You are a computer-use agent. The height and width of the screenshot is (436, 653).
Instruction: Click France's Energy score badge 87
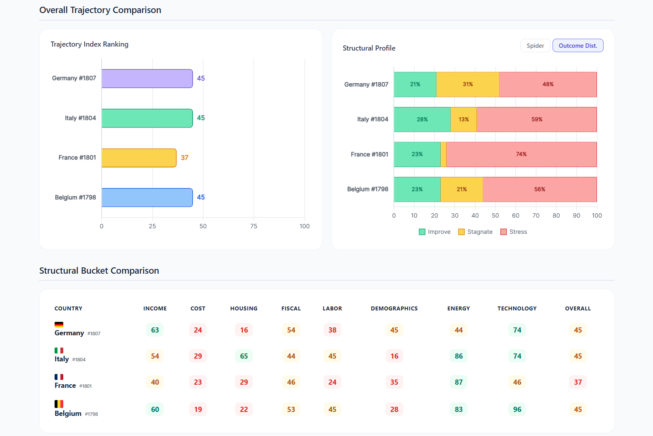(458, 382)
